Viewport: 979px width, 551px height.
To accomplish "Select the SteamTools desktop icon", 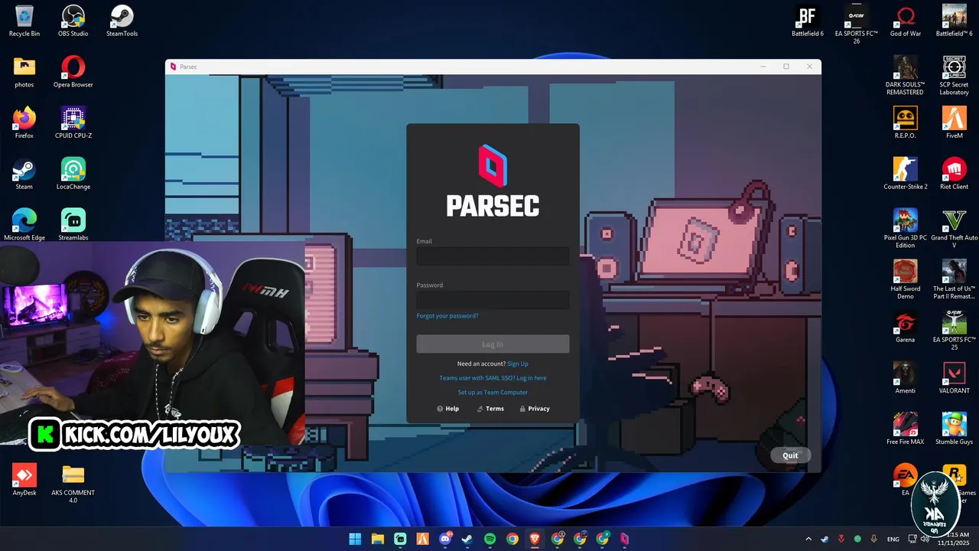I will click(122, 21).
